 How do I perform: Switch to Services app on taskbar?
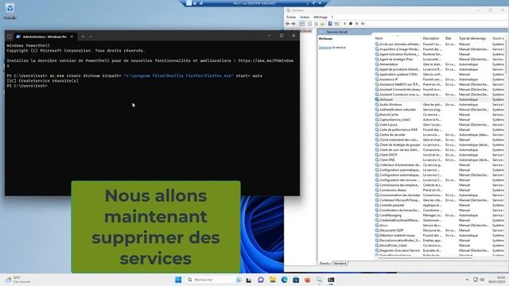[319, 280]
